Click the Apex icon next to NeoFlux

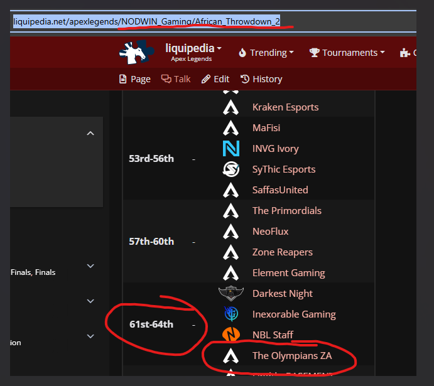pos(231,232)
